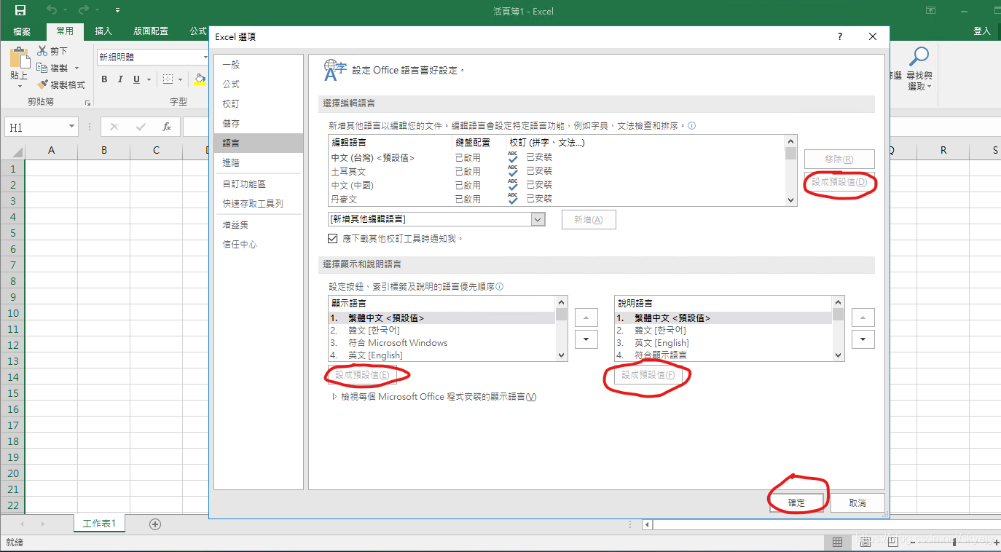Move help language down with arrow button
This screenshot has height=552, width=1001.
tap(863, 339)
